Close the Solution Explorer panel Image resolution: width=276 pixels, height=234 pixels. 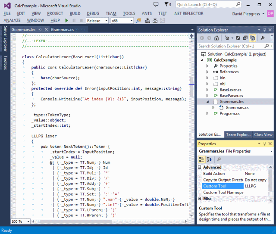coord(270,30)
